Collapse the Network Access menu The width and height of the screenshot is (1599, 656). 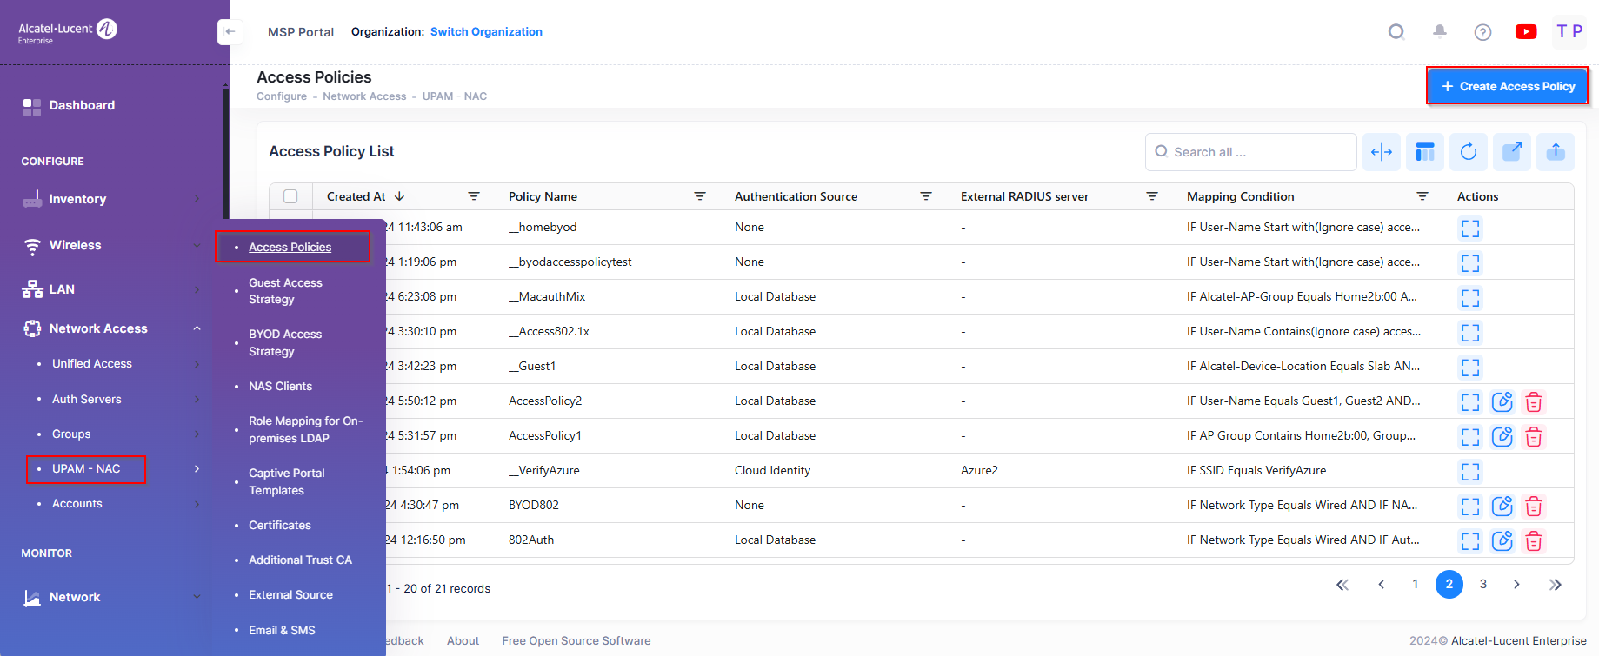(197, 328)
